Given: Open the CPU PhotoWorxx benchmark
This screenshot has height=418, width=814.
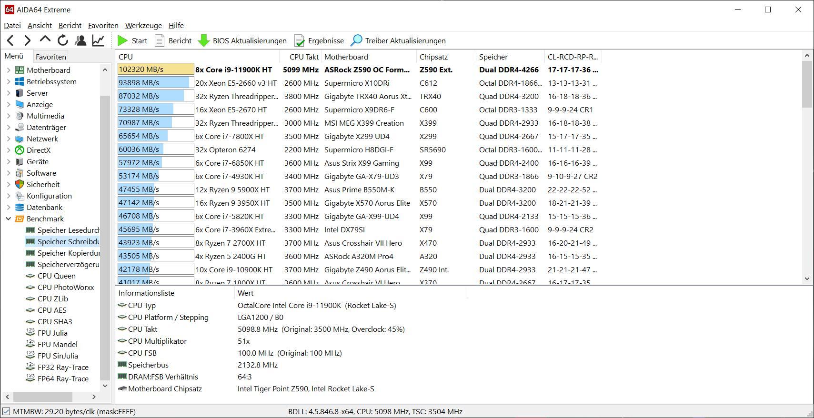Looking at the screenshot, I should tap(66, 287).
